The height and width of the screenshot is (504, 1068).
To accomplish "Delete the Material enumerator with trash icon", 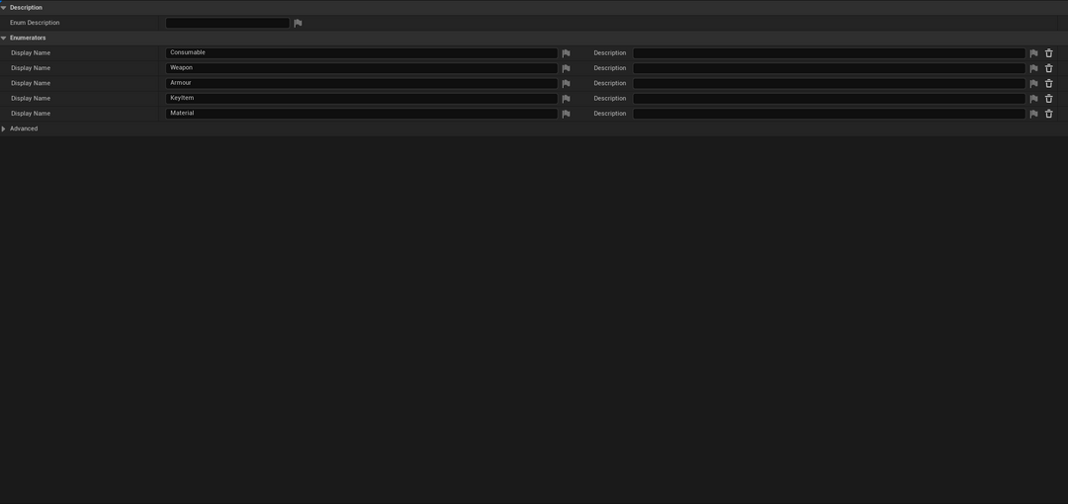I will pos(1049,114).
